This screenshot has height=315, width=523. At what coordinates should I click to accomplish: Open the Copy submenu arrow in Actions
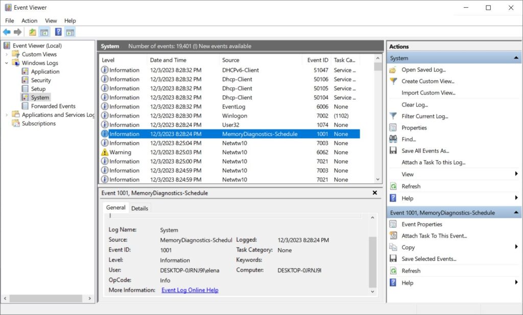click(516, 247)
